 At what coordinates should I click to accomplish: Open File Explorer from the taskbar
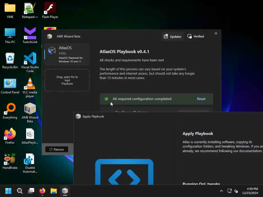pyautogui.click(x=54, y=191)
